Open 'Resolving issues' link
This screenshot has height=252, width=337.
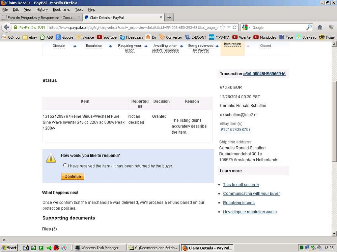238,203
